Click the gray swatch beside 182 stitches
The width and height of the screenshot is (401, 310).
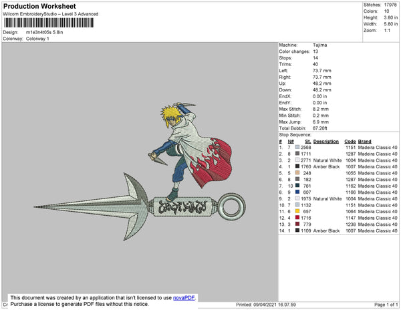[x=297, y=179]
